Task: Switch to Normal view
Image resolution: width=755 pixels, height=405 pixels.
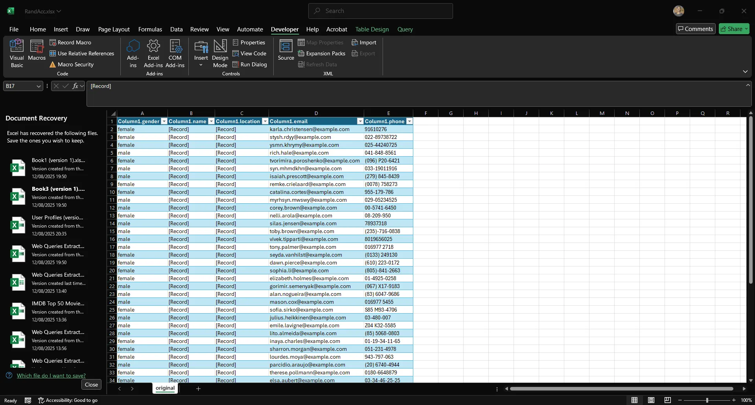Action: click(x=634, y=400)
